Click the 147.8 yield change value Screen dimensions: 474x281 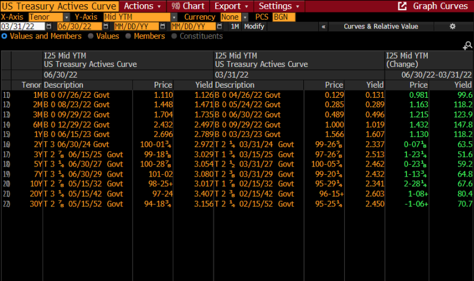(465, 124)
